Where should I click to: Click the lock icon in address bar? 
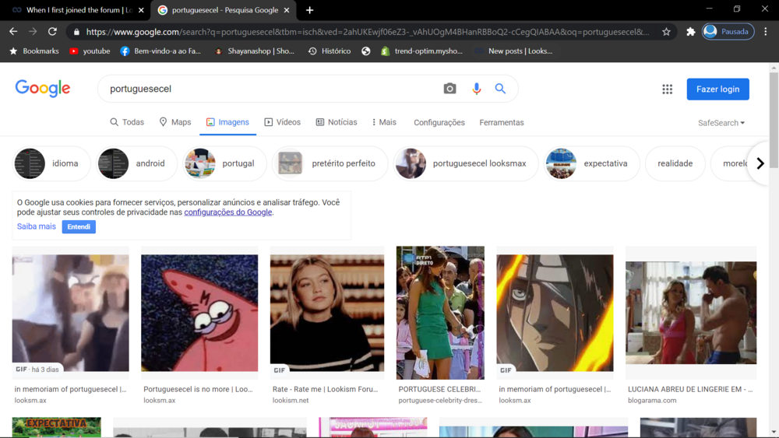pos(76,32)
